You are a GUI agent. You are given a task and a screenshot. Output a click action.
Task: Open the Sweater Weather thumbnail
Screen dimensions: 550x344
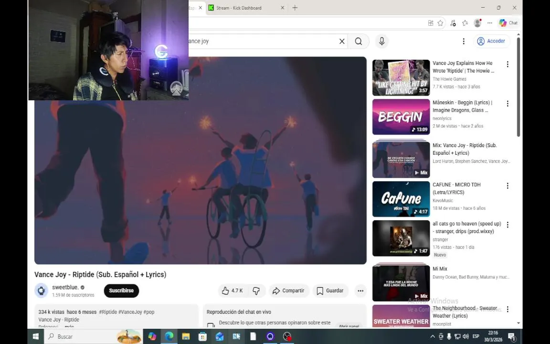pos(401,316)
